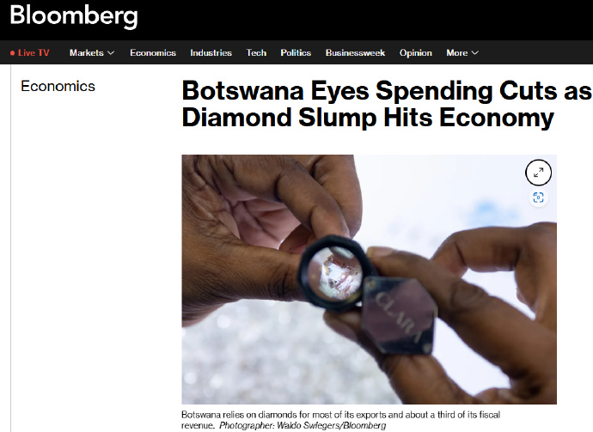Click the photographer credit Waldo Swiegers/Bloomberg
Screen dimensions: 593x432
[331, 426]
